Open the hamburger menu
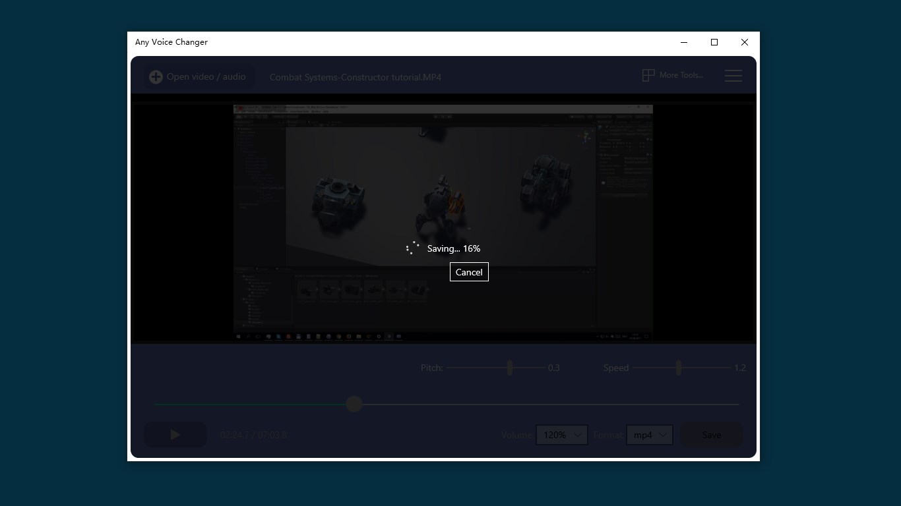Screen dimensions: 901x506 tap(733, 75)
